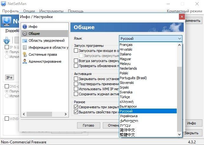Viewport: 204px width, 145px height.
Task: Choose Português (Brasil) language
Action: tap(148, 78)
